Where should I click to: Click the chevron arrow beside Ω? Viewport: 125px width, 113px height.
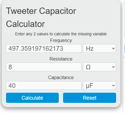click(113, 67)
